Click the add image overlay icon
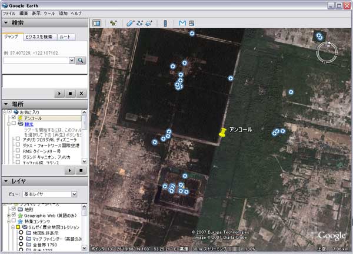The width and height of the screenshot is (353, 254). coord(149,23)
